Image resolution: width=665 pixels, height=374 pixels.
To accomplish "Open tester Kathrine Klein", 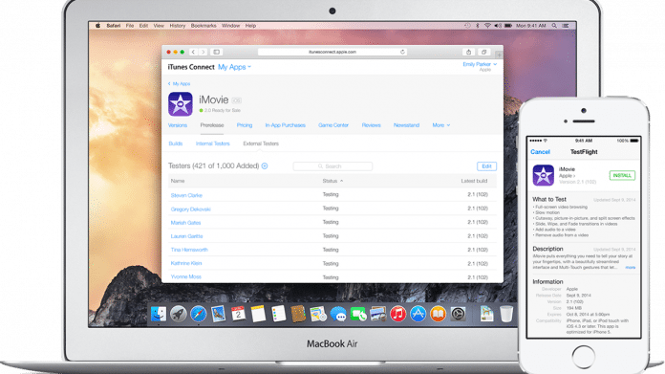I will [186, 263].
